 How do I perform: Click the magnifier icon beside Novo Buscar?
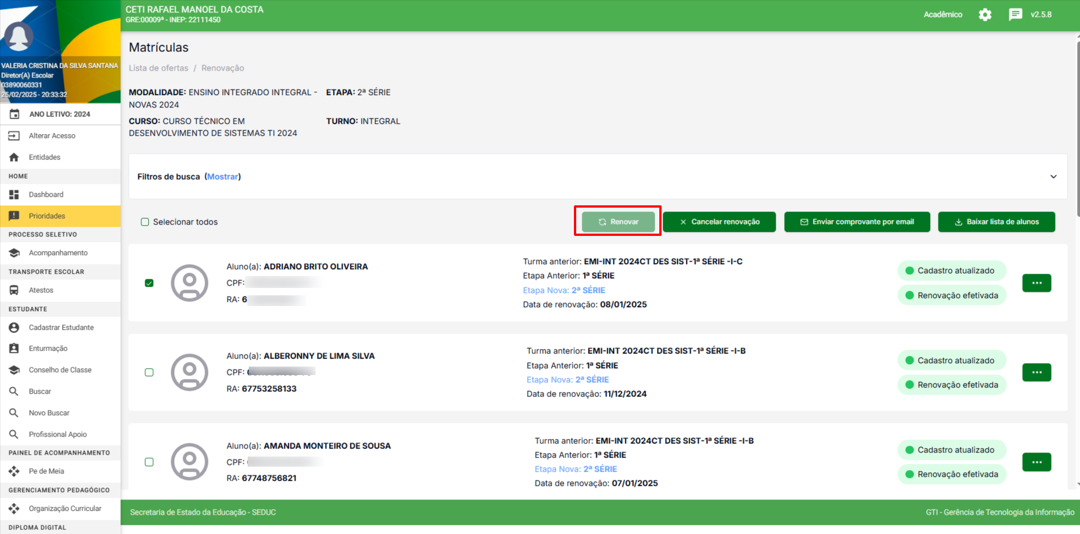14,413
